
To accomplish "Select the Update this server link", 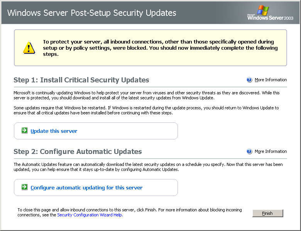I will click(x=54, y=131).
